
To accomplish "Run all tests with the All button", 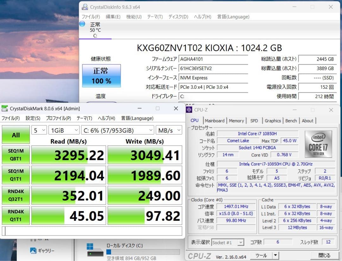I will point(16,134).
